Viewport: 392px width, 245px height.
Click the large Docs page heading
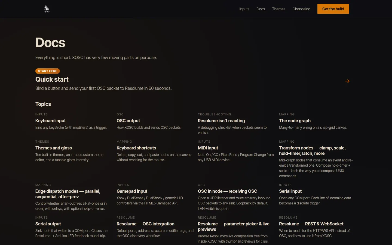coord(50,42)
